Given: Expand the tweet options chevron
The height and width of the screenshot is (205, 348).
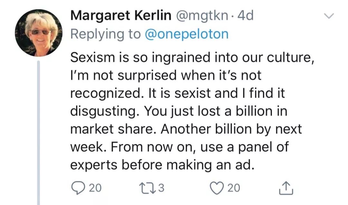Looking at the screenshot, I should pyautogui.click(x=329, y=16).
